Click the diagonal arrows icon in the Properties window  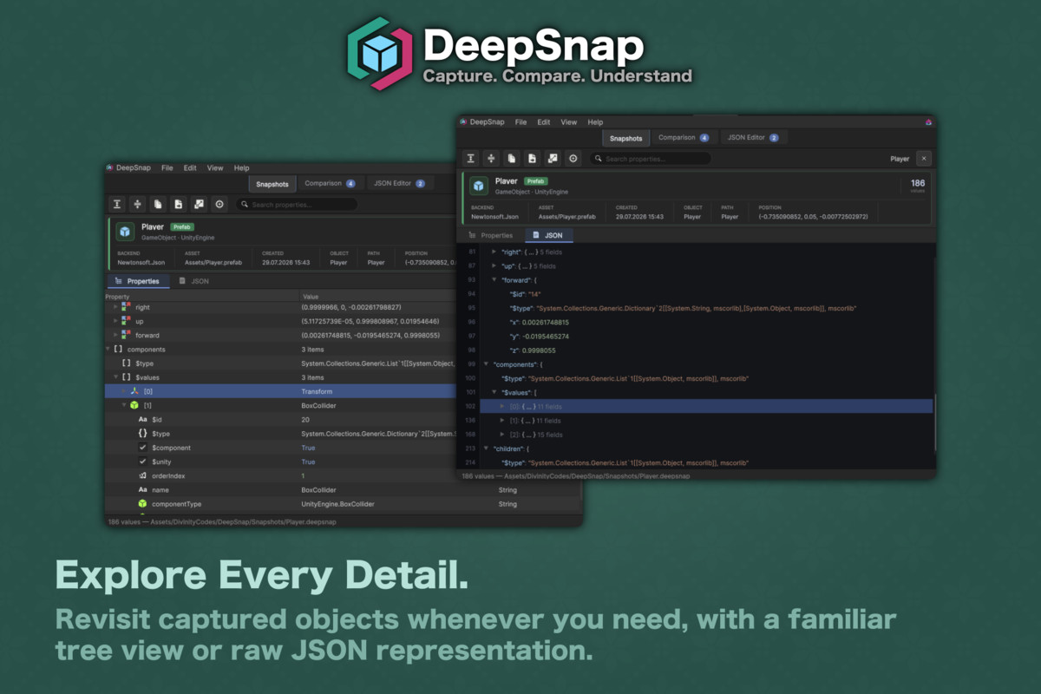(199, 205)
